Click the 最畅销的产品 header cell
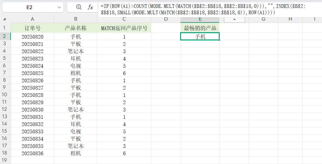 (200, 28)
